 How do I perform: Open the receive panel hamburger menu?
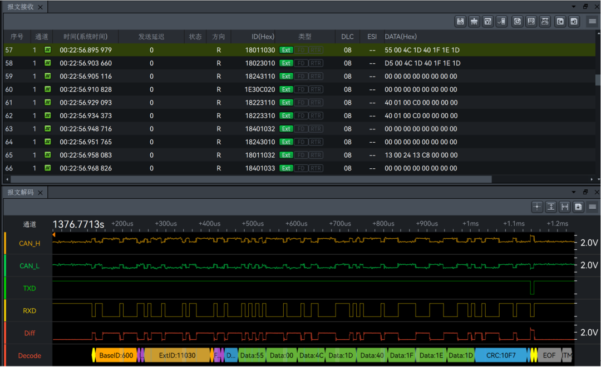[x=592, y=22]
